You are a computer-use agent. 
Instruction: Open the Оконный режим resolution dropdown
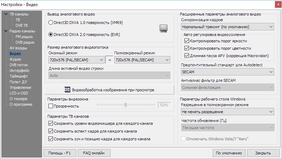click(x=76, y=60)
